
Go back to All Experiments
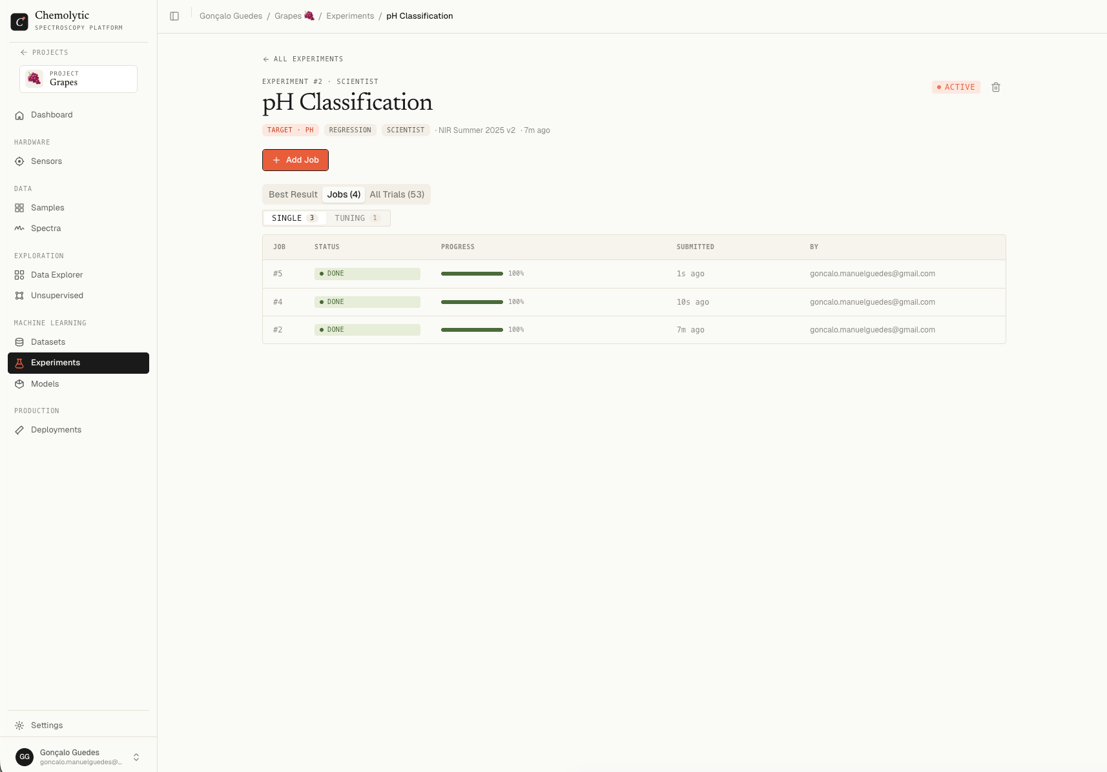pyautogui.click(x=303, y=59)
